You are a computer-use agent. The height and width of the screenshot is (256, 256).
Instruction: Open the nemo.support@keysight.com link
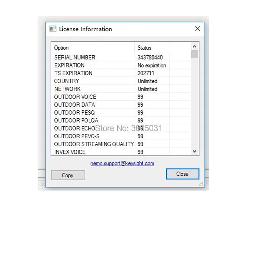[x=122, y=163]
